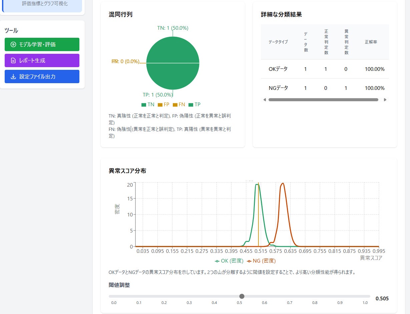Click the document icon in レポート生成
Screen dimensions: 410x314
click(13, 60)
